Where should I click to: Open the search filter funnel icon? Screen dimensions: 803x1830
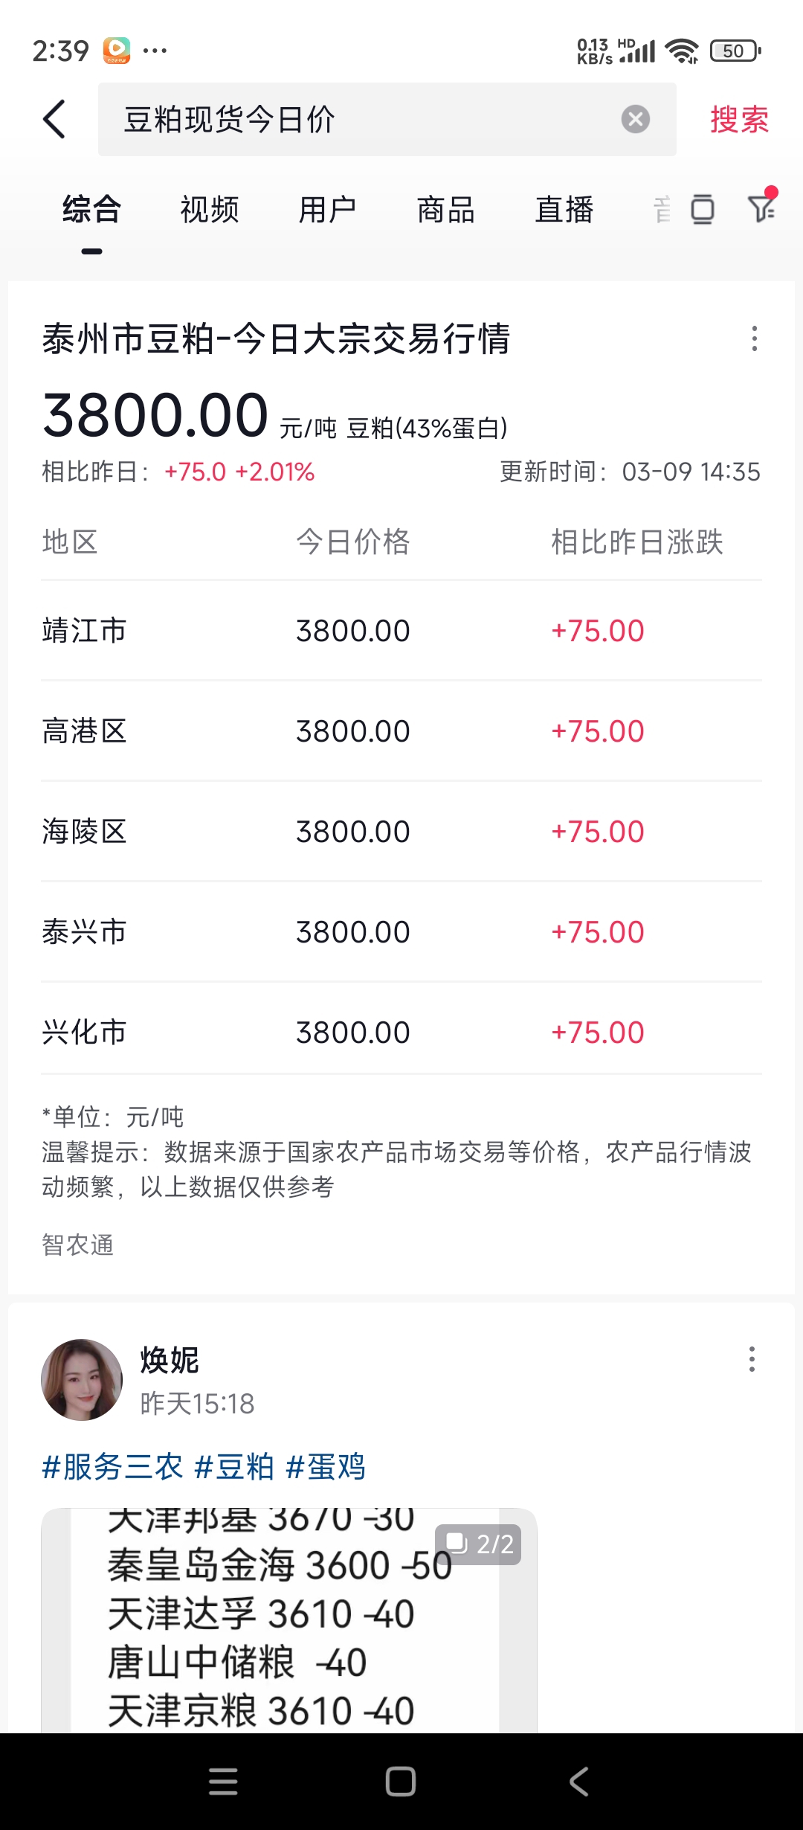pyautogui.click(x=761, y=208)
